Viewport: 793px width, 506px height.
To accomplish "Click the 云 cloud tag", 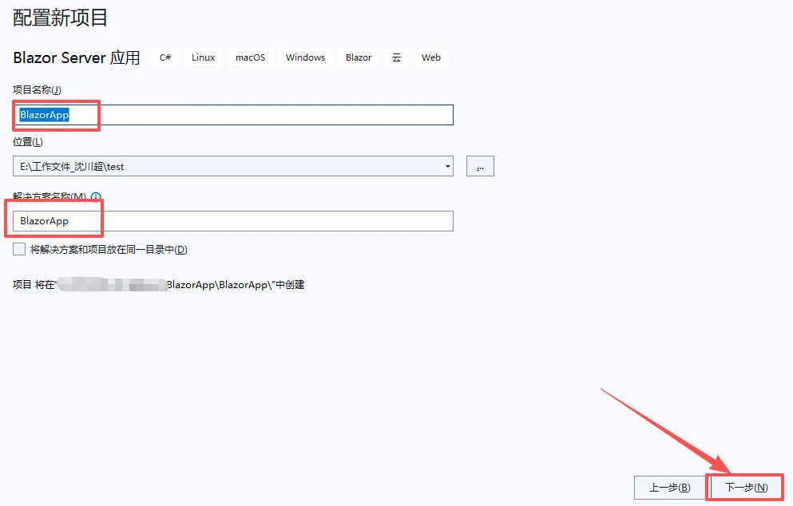I will click(396, 57).
